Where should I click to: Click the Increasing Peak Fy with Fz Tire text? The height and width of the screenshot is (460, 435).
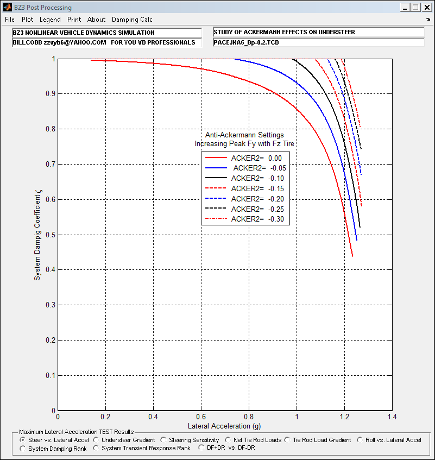[244, 144]
